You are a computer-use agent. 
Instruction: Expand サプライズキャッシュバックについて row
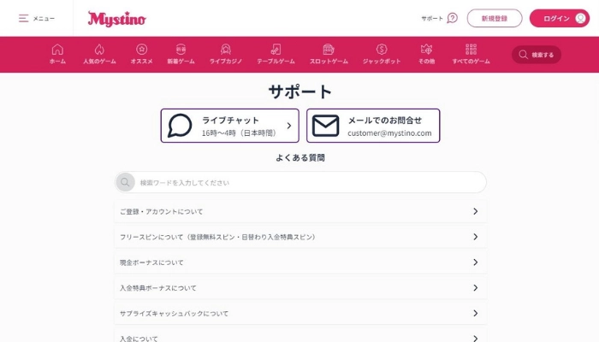(475, 314)
